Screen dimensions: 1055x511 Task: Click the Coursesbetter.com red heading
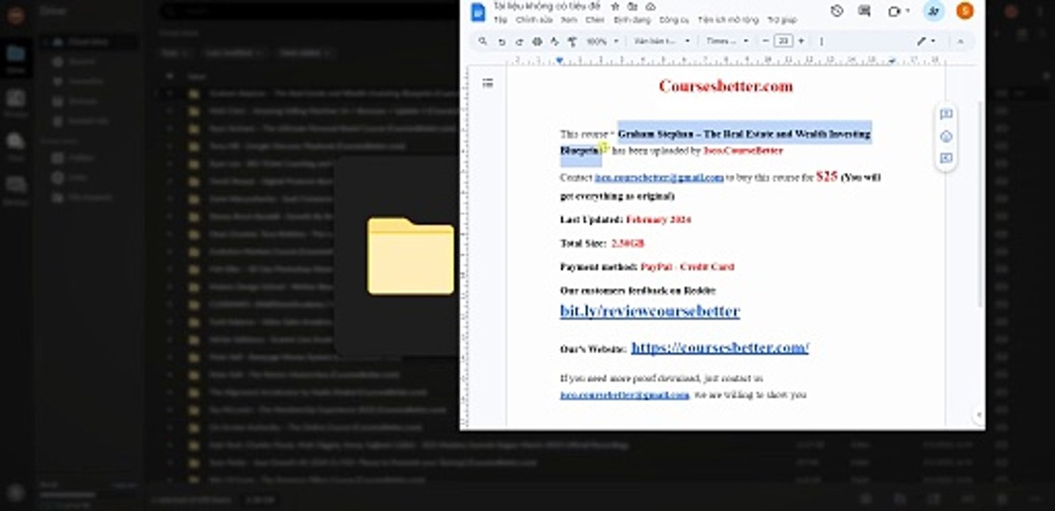pyautogui.click(x=726, y=87)
